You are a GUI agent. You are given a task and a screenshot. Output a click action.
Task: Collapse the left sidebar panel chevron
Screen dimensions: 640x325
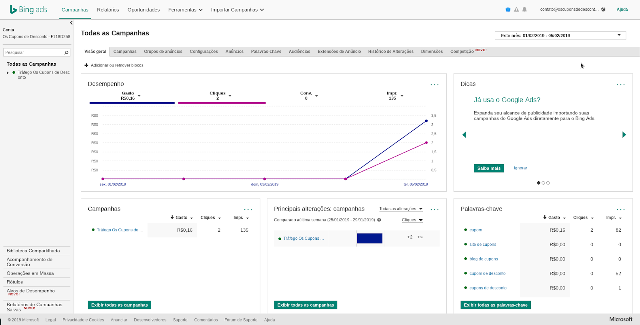[x=71, y=23]
